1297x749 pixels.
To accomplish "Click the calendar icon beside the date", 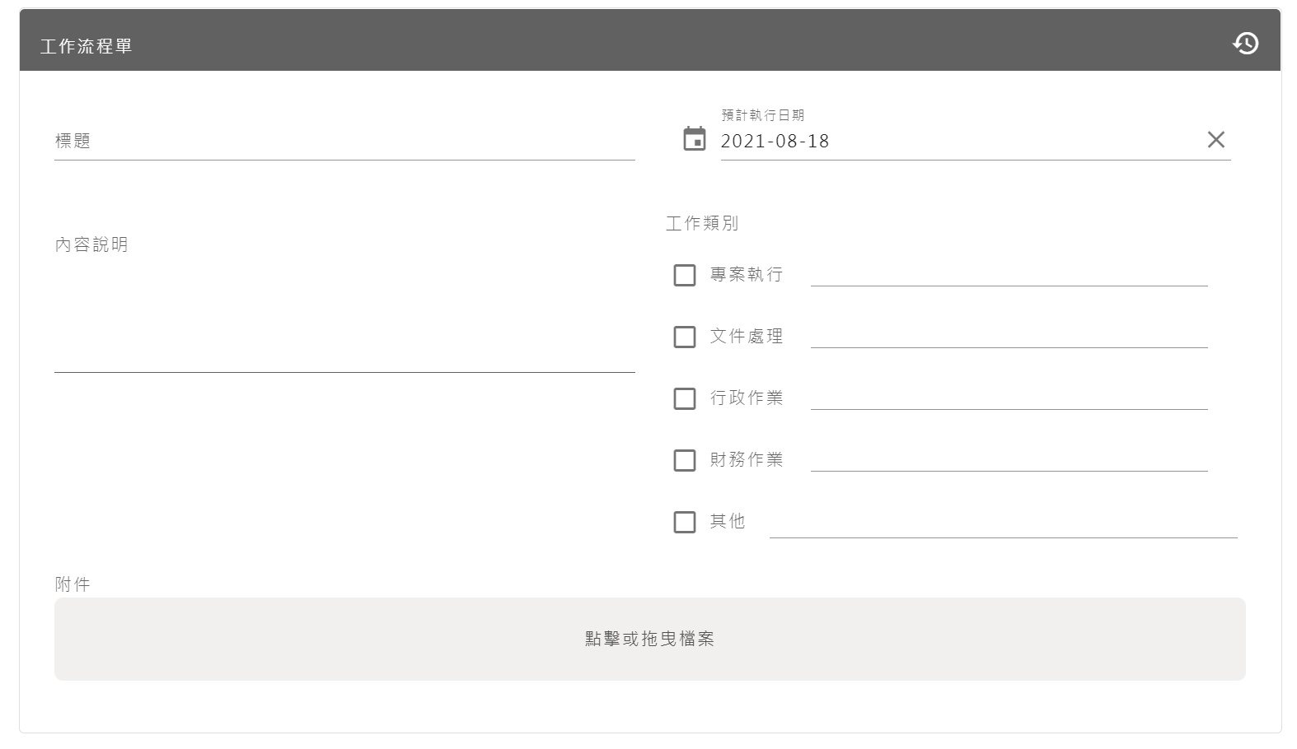I will tap(695, 139).
